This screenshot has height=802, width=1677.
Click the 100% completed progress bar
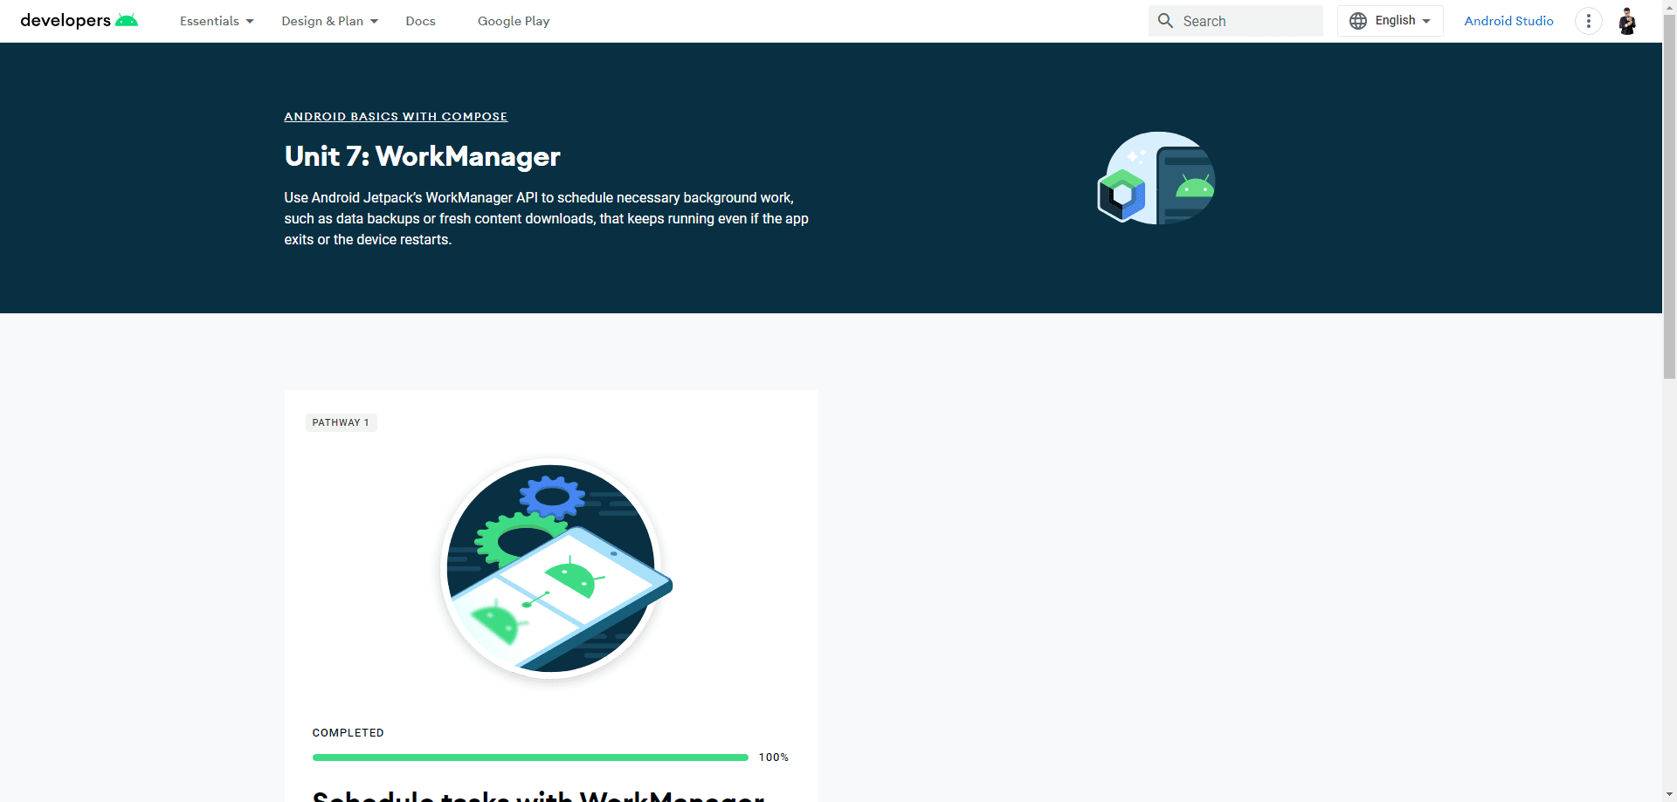pos(530,757)
